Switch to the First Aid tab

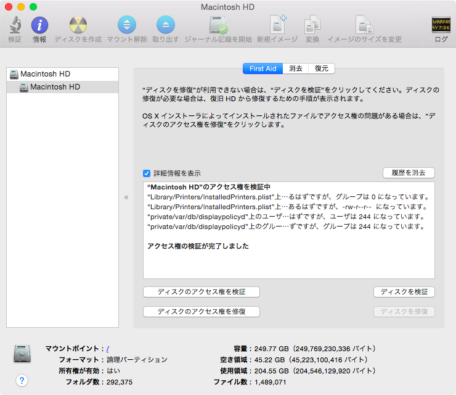point(263,69)
